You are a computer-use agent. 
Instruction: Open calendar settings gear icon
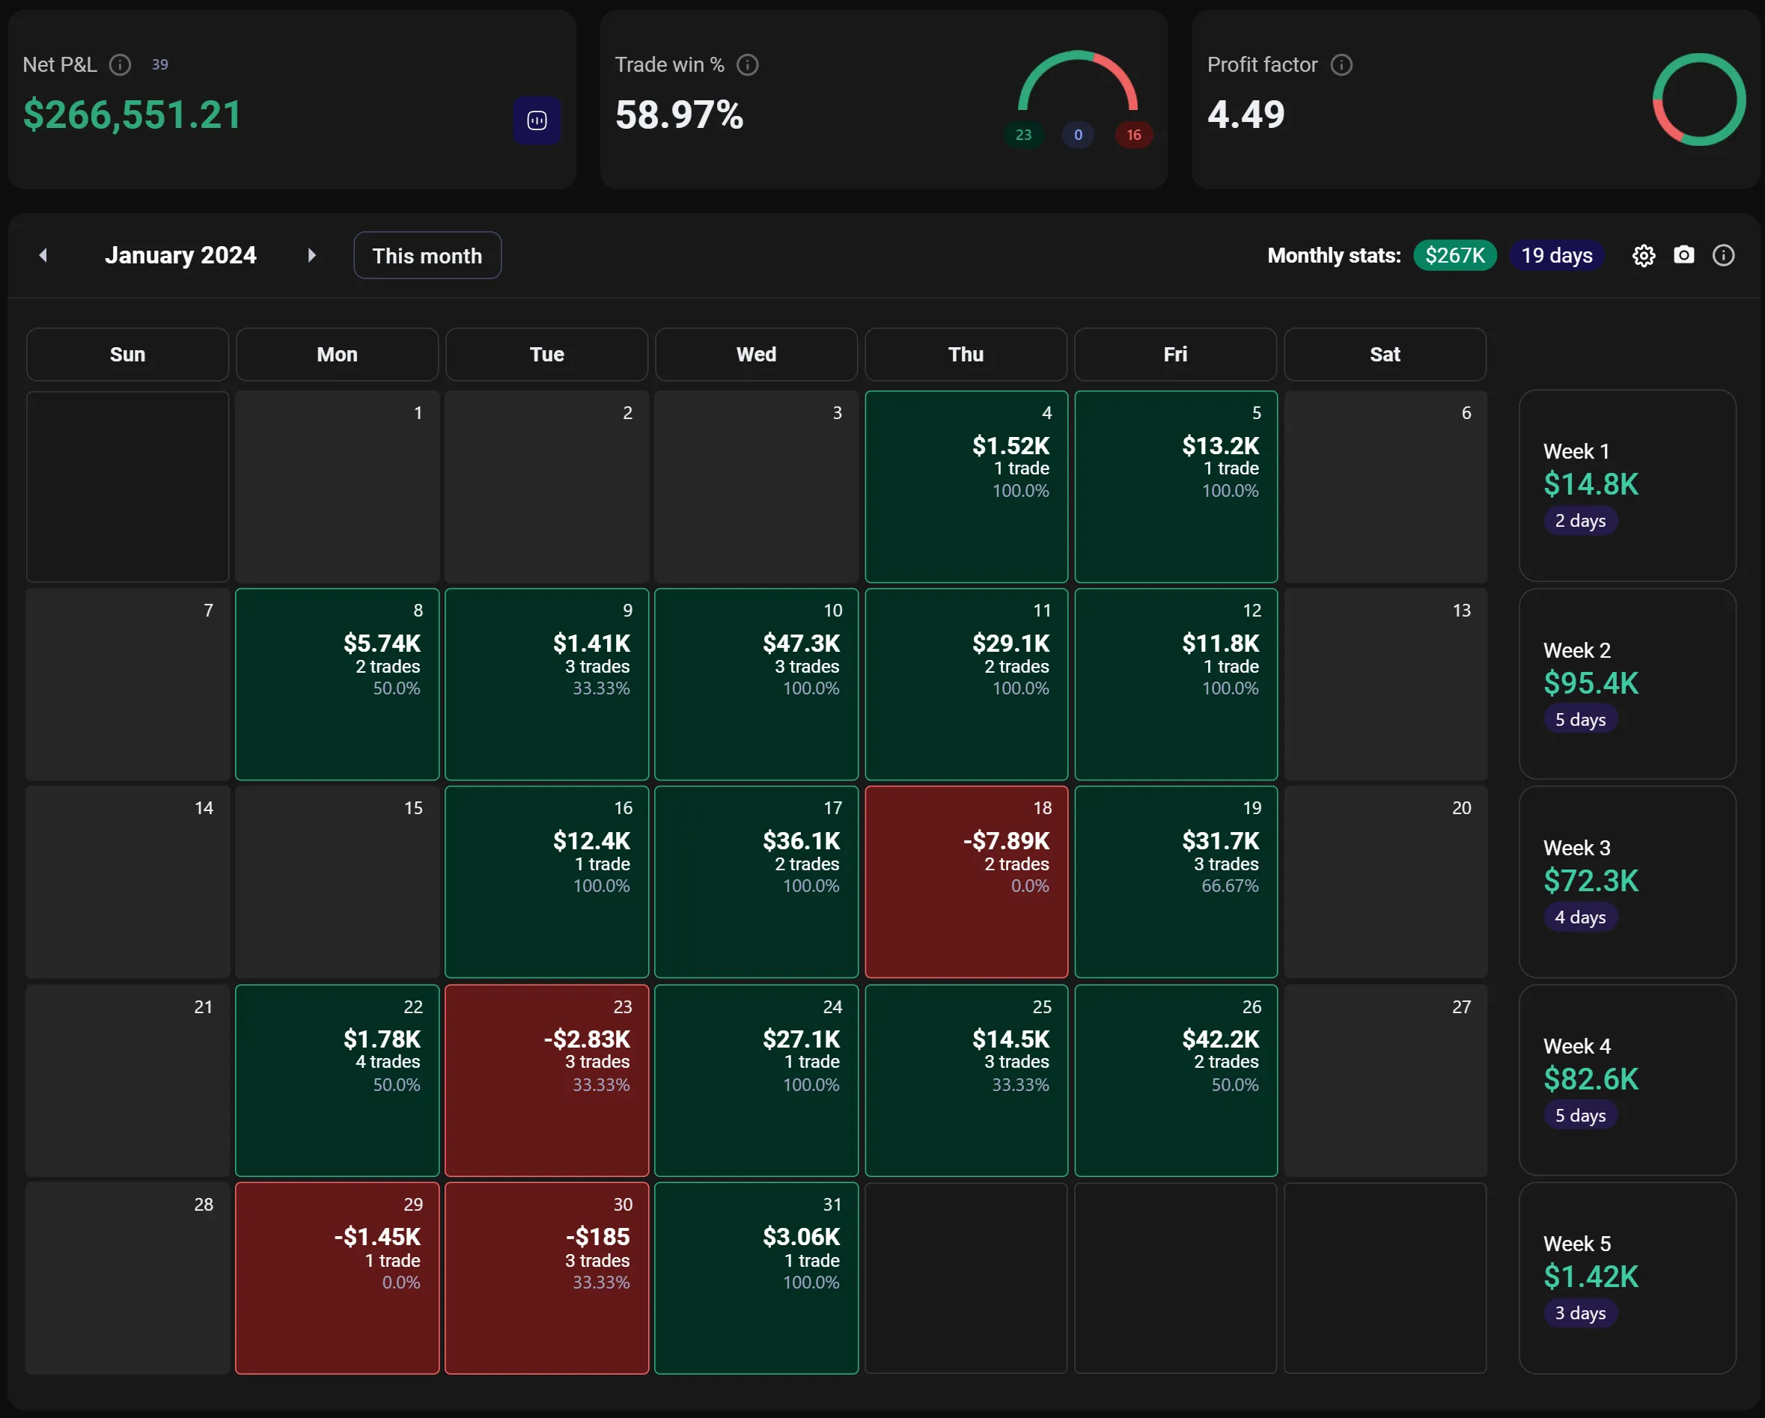coord(1643,256)
